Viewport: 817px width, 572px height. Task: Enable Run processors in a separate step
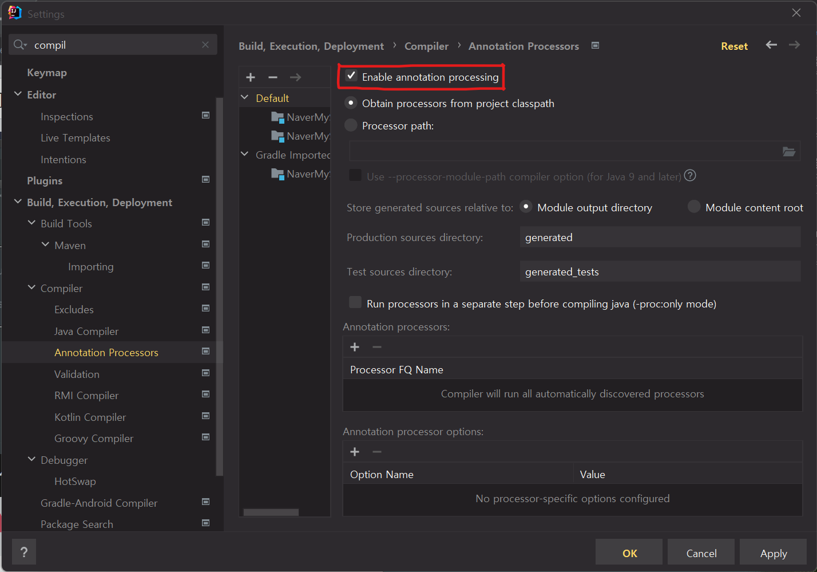355,303
